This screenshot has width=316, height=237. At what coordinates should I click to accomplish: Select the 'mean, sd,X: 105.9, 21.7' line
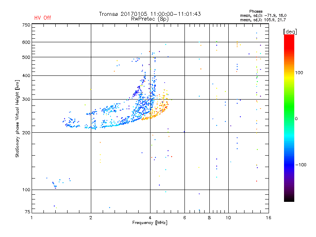click(x=263, y=20)
